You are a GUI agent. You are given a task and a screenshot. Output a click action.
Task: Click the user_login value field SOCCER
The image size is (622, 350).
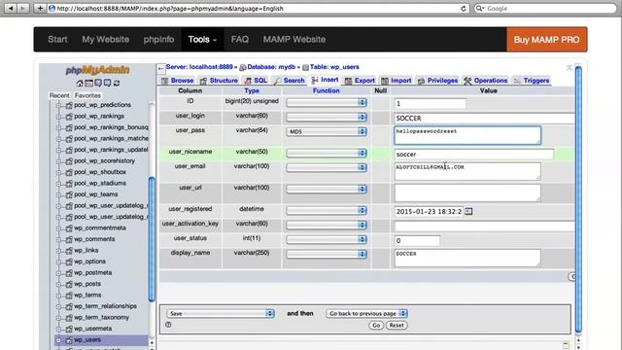click(x=484, y=119)
